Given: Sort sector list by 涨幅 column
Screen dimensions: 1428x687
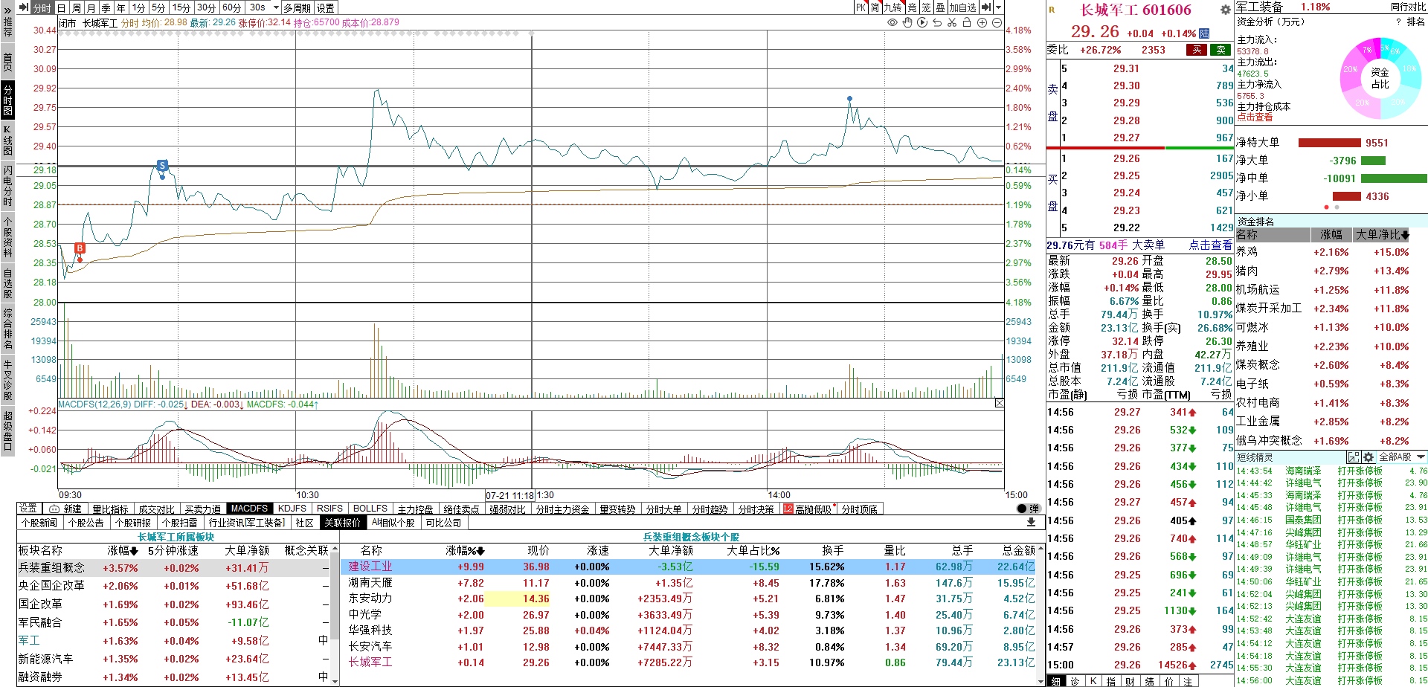Looking at the screenshot, I should [x=123, y=551].
